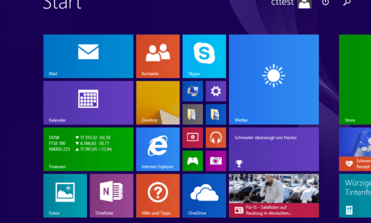Image resolution: width=371 pixels, height=223 pixels.
Task: Click the FTSE 100 index row
Action: click(x=79, y=144)
